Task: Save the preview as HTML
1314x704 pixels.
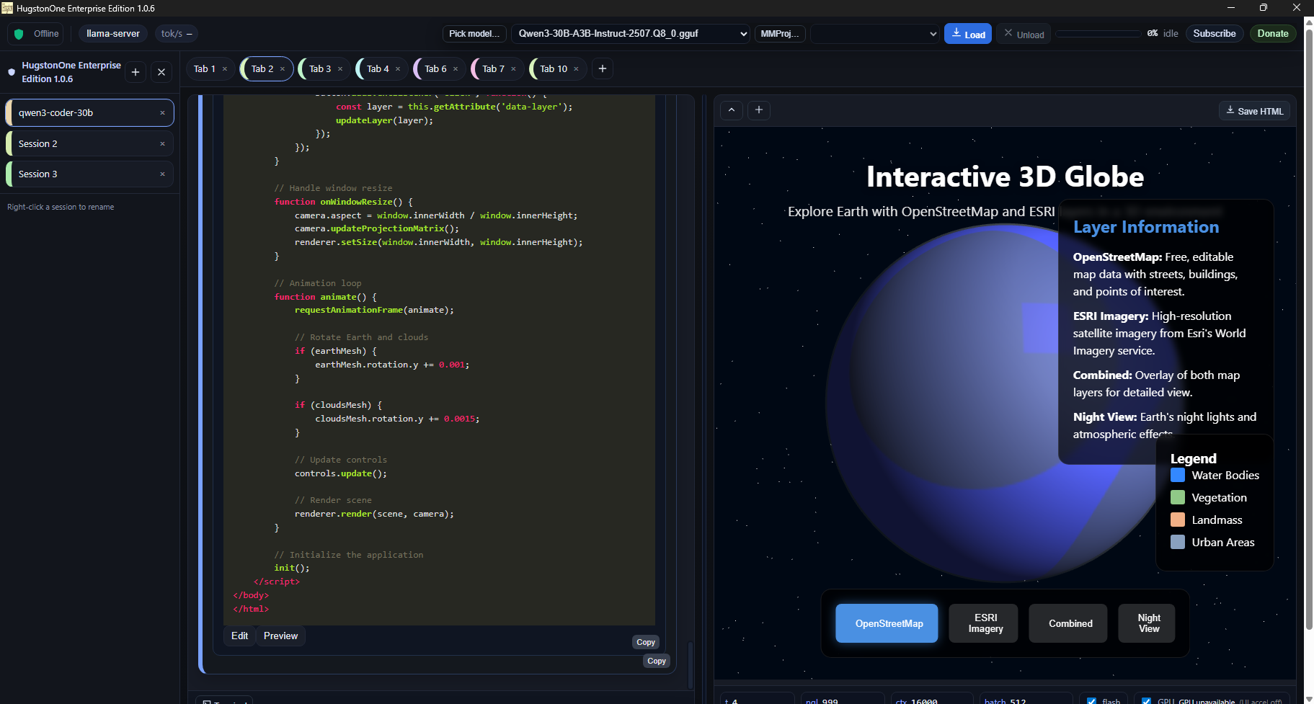Action: point(1254,111)
